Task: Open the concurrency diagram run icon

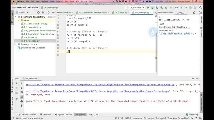Action: point(166,8)
